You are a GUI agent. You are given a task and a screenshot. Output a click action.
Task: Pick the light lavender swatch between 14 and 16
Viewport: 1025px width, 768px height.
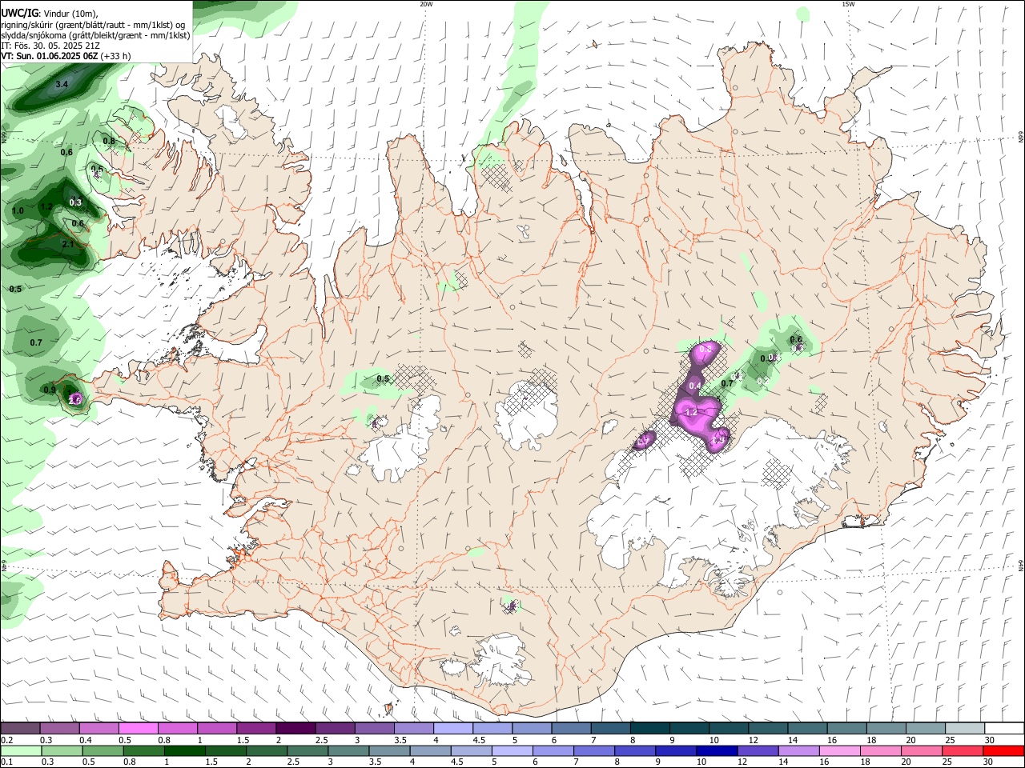click(798, 750)
